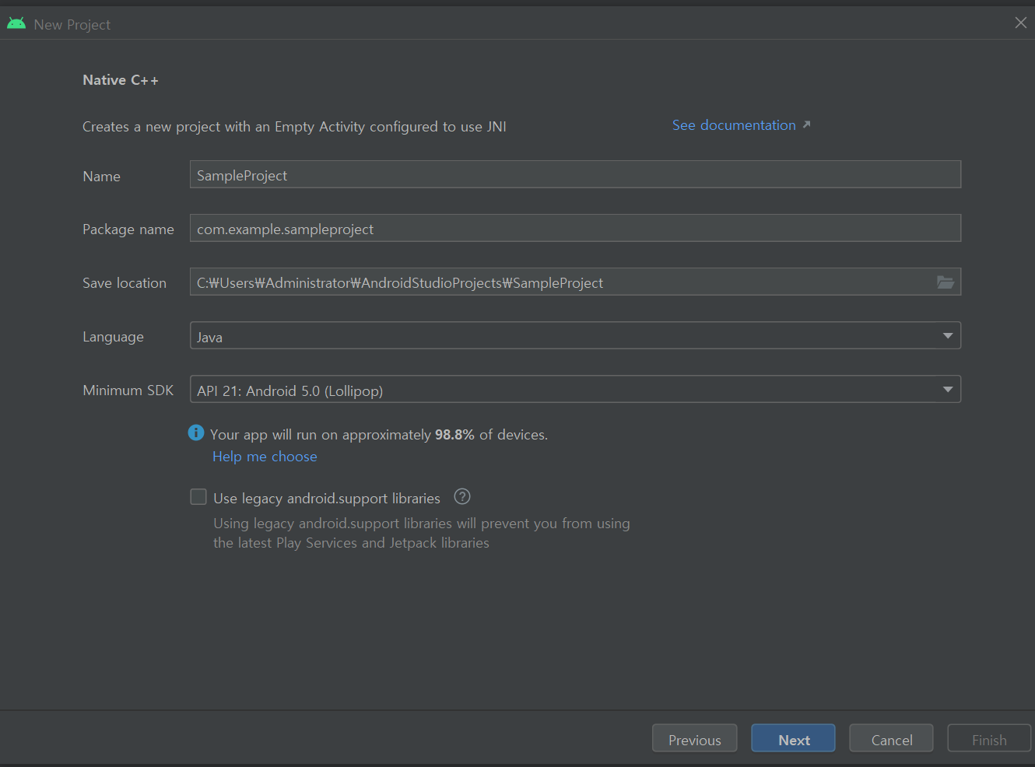The width and height of the screenshot is (1035, 767).
Task: Enable Use legacy android.support libraries checkbox
Action: click(198, 497)
